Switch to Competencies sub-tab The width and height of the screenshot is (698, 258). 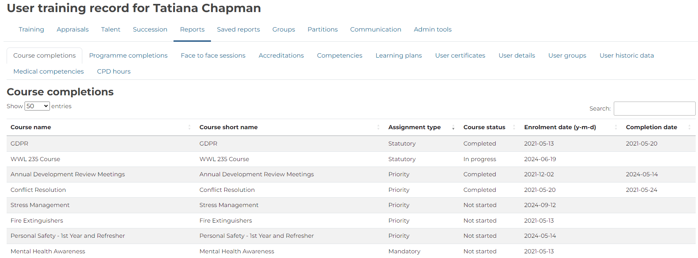[340, 56]
